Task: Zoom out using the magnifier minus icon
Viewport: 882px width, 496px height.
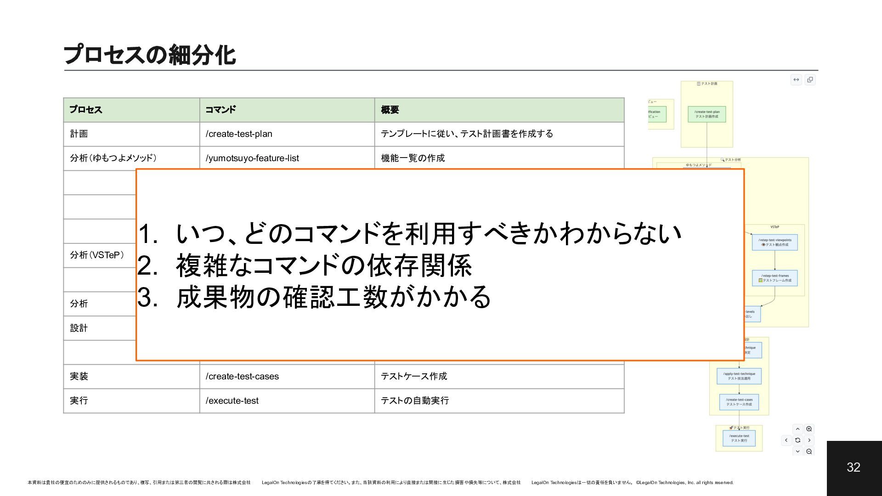Action: pyautogui.click(x=809, y=451)
